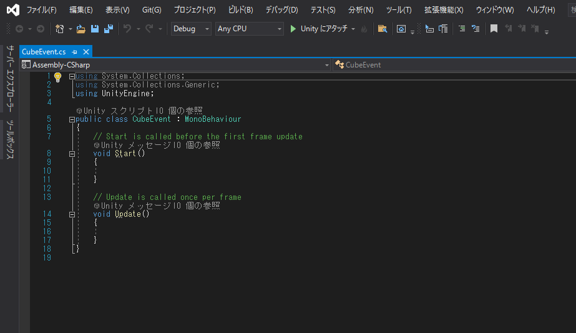Open the CubeEvent type navigation dropdown
The width and height of the screenshot is (576, 333).
tap(454, 65)
